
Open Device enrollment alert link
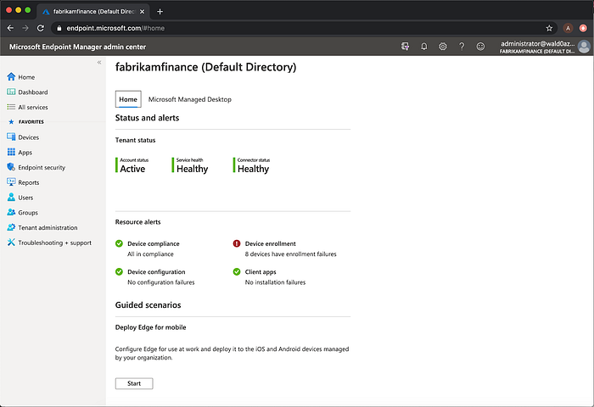pyautogui.click(x=271, y=243)
